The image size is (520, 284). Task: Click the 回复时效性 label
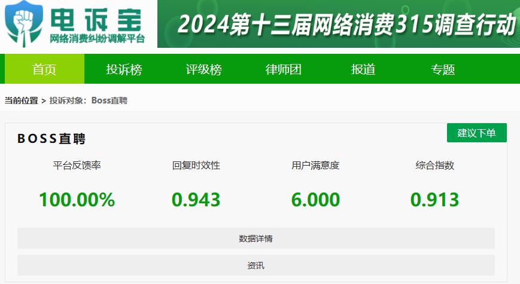click(196, 165)
